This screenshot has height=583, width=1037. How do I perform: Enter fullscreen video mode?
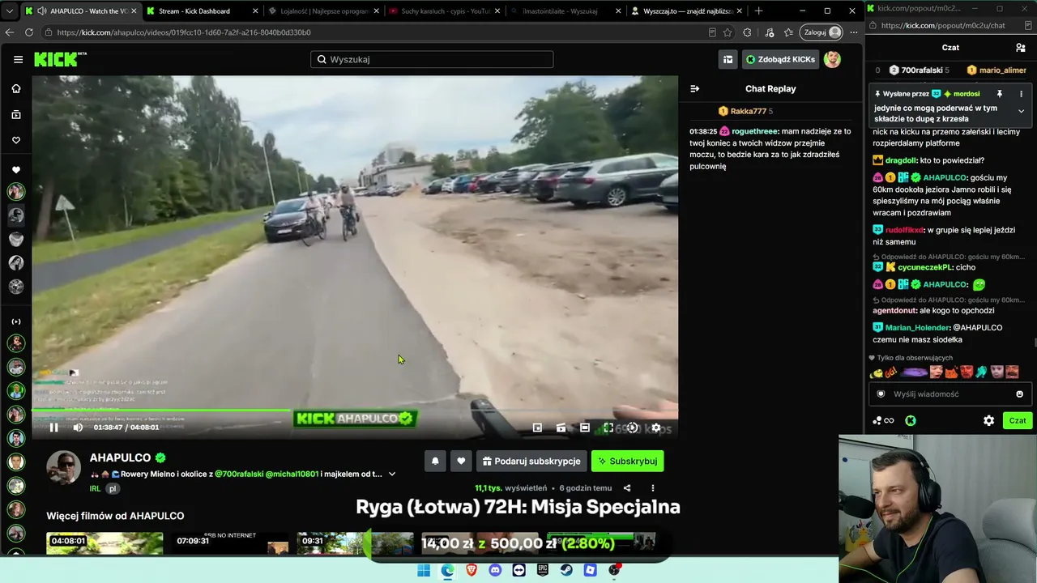pyautogui.click(x=608, y=428)
